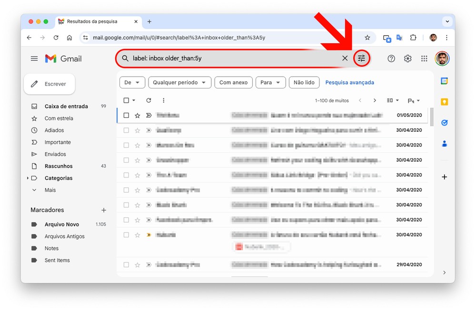Image resolution: width=476 pixels, height=311 pixels.
Task: Open the tab search chevron in Chrome
Action: click(447, 21)
